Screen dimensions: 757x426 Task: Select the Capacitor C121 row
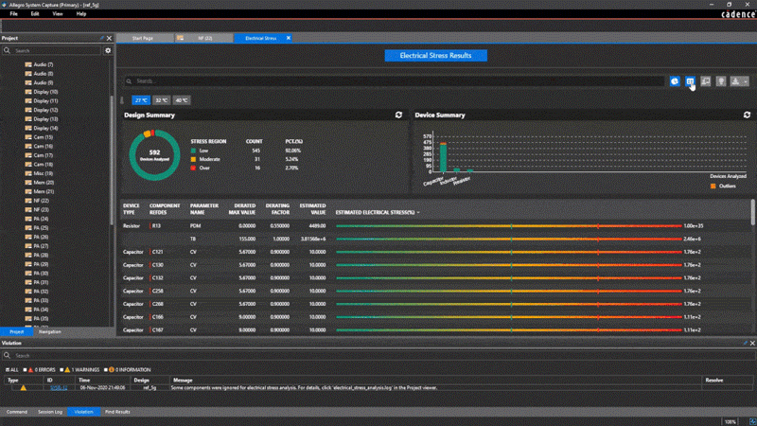[x=436, y=252]
